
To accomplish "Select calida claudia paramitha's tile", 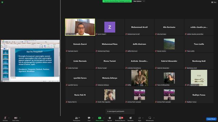I will coord(199,27).
